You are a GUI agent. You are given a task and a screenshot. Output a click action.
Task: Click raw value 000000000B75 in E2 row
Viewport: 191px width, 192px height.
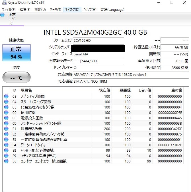tap(170, 134)
